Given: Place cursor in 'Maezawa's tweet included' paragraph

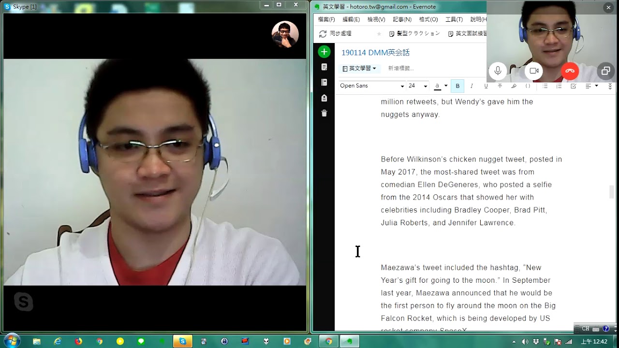Looking at the screenshot, I should 468,299.
